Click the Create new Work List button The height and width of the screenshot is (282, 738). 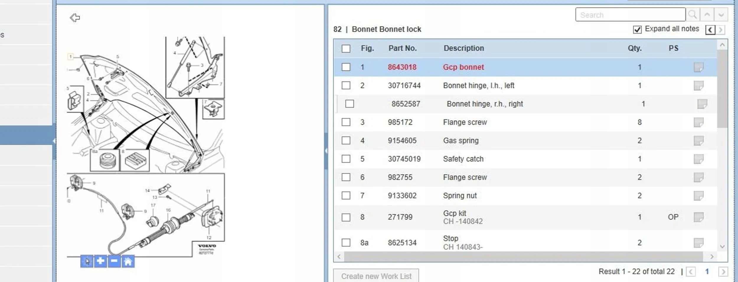(x=376, y=276)
